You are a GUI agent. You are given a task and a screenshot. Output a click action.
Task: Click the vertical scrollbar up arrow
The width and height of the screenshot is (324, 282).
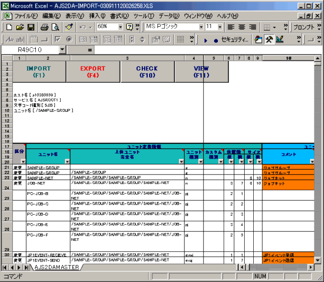tap(318, 58)
